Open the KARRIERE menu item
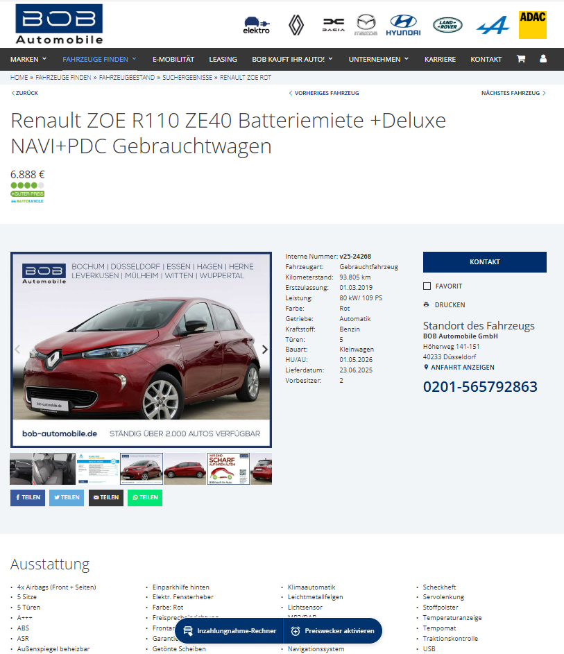564x654 pixels. (x=440, y=59)
